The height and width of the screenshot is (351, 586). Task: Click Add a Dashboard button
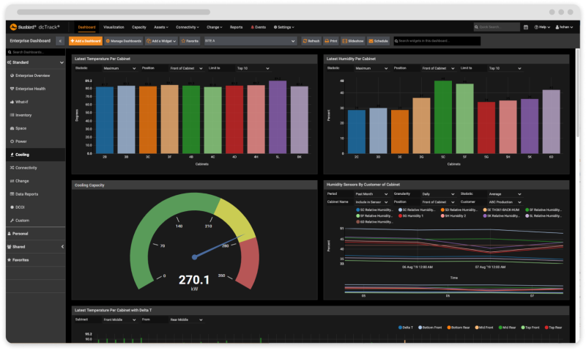point(85,41)
